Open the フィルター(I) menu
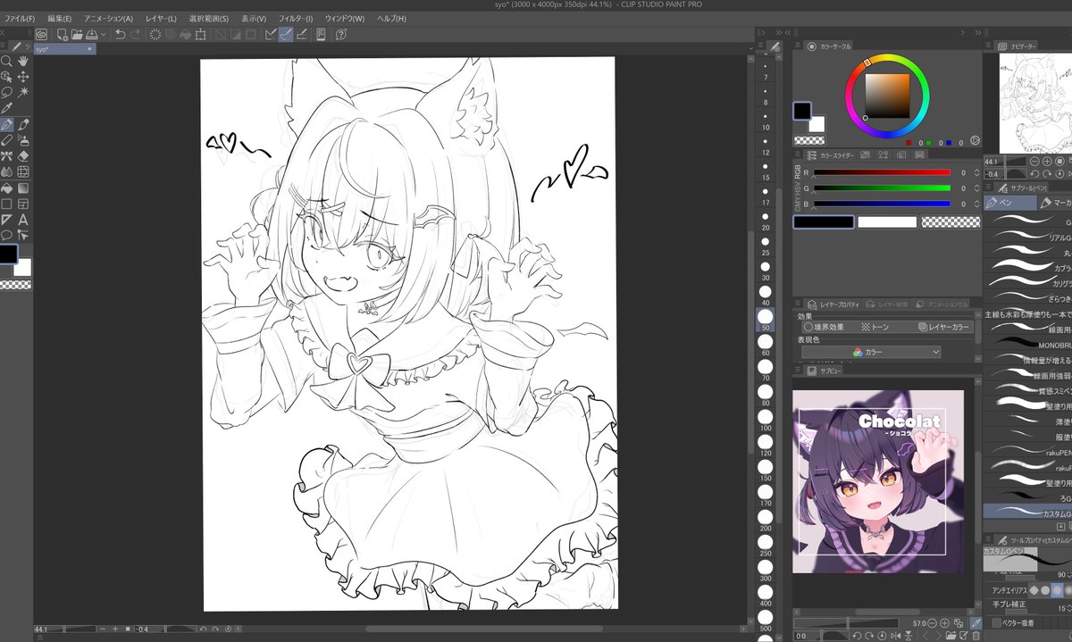The height and width of the screenshot is (642, 1072). (296, 19)
